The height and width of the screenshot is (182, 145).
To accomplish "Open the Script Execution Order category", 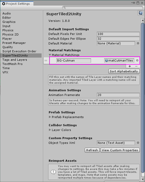I will (19, 51).
